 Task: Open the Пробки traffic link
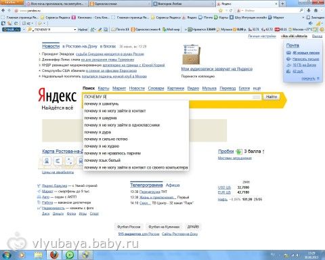(x=225, y=152)
